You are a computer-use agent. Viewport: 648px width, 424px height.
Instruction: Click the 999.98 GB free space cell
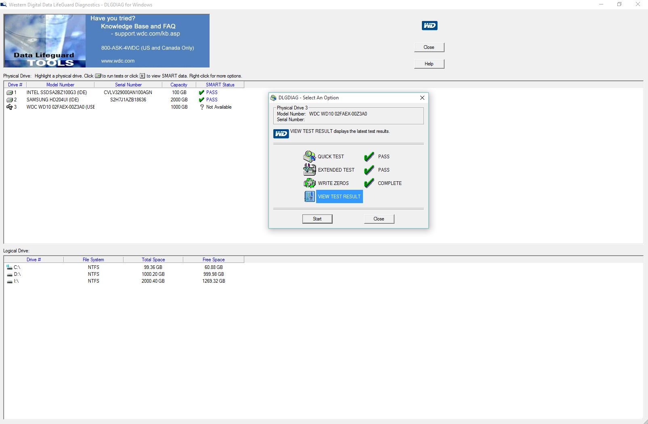[x=214, y=274]
